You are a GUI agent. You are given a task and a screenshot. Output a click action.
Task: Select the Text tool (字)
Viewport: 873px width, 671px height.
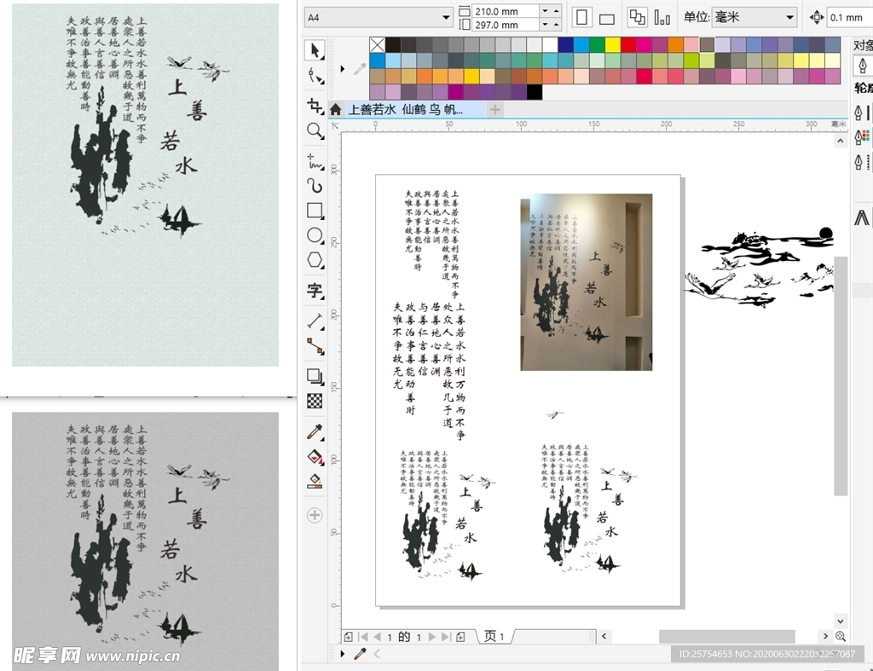(315, 292)
